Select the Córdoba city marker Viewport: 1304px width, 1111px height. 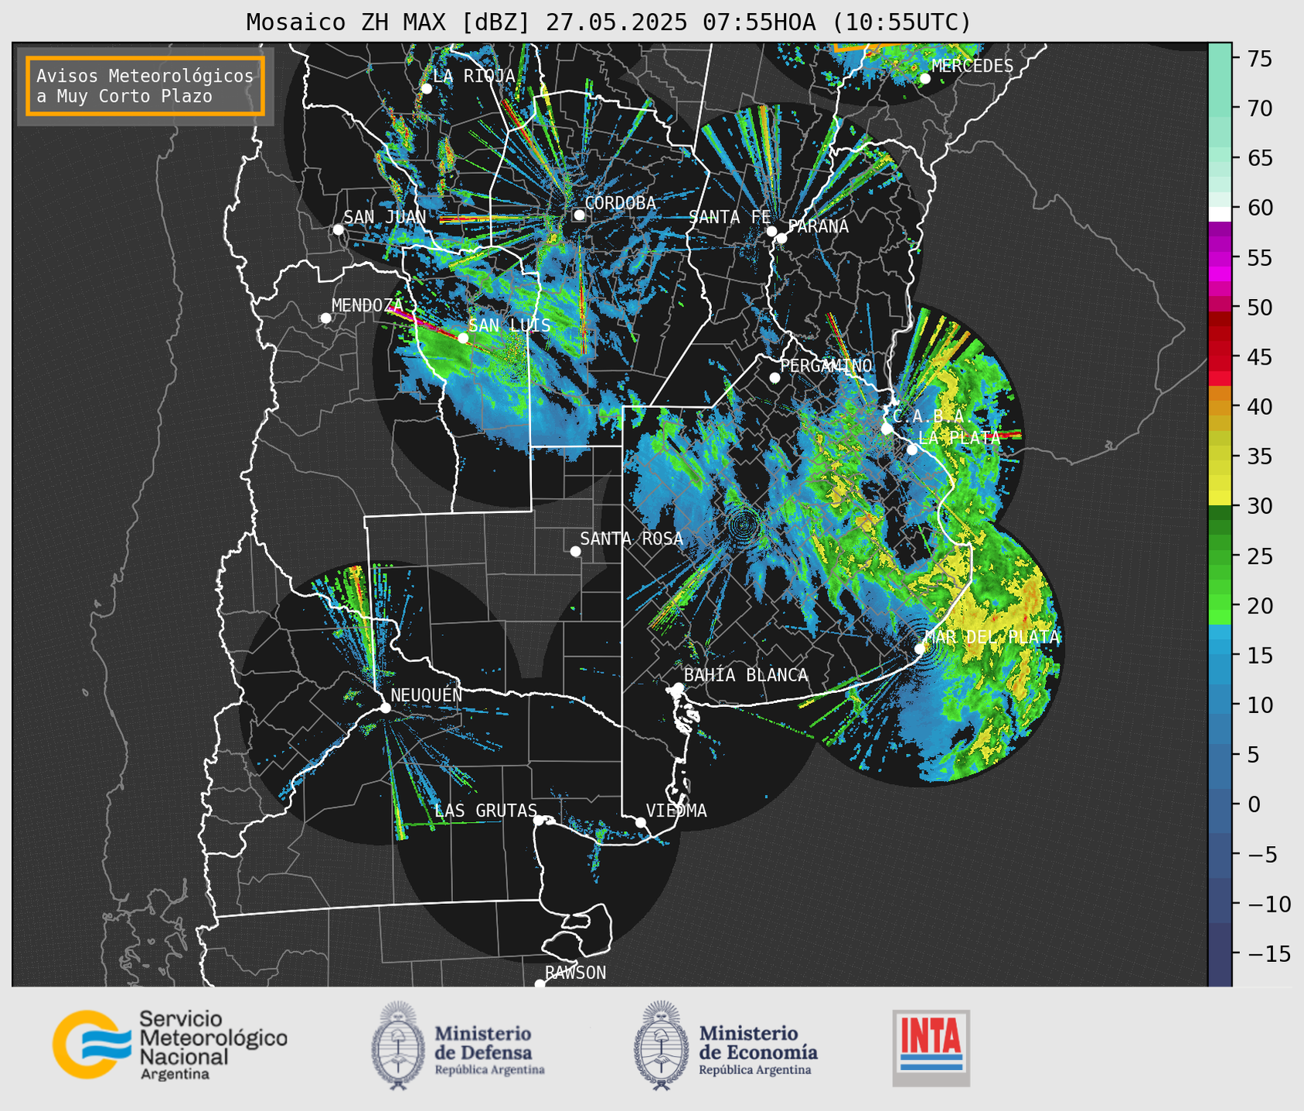coord(579,216)
